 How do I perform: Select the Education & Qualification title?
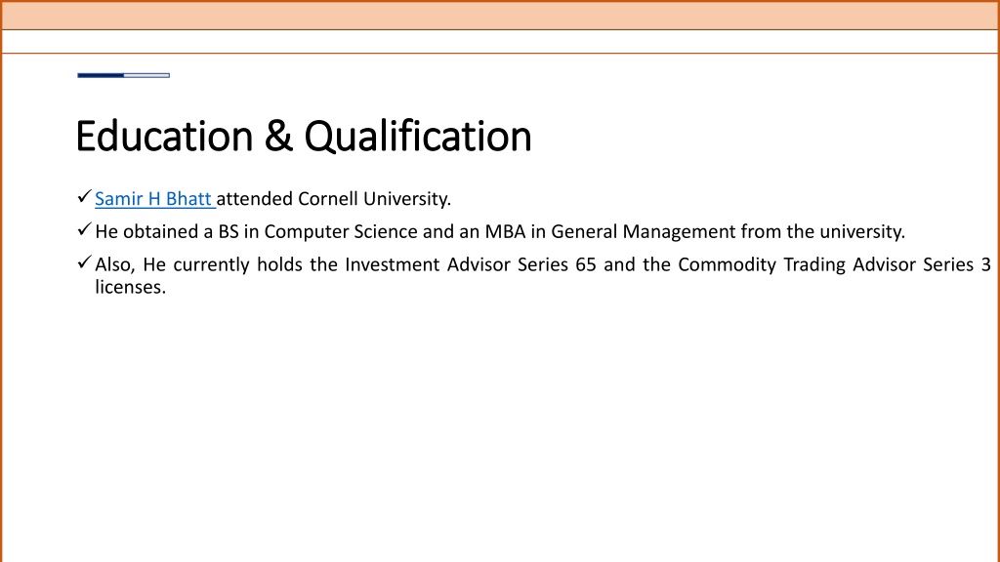tap(304, 136)
